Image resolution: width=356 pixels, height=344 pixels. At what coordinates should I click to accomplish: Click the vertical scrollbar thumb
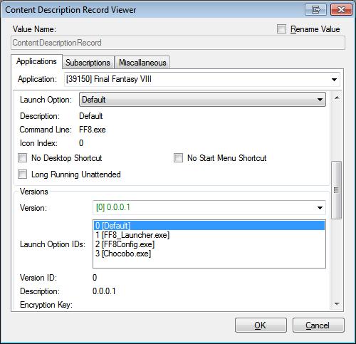337,190
